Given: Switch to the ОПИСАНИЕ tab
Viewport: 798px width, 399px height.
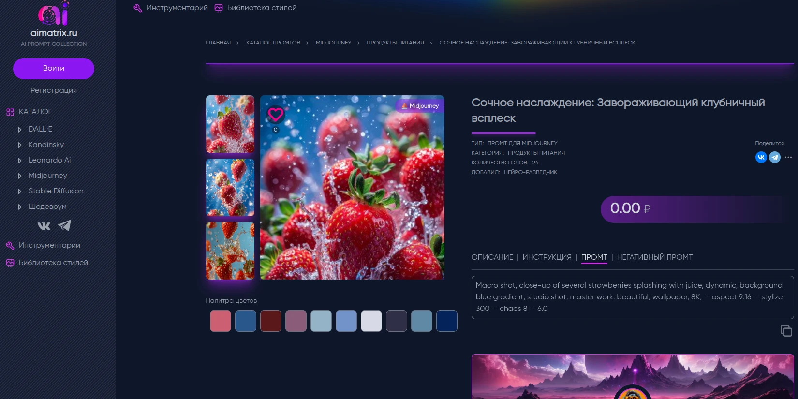Looking at the screenshot, I should (x=492, y=257).
